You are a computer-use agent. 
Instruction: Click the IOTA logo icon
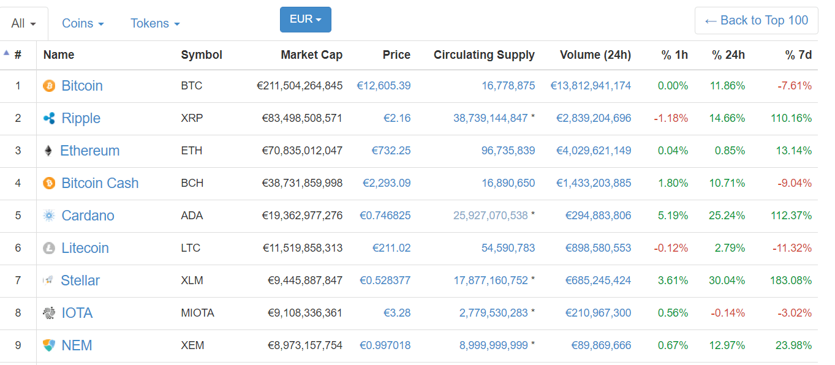(x=49, y=313)
